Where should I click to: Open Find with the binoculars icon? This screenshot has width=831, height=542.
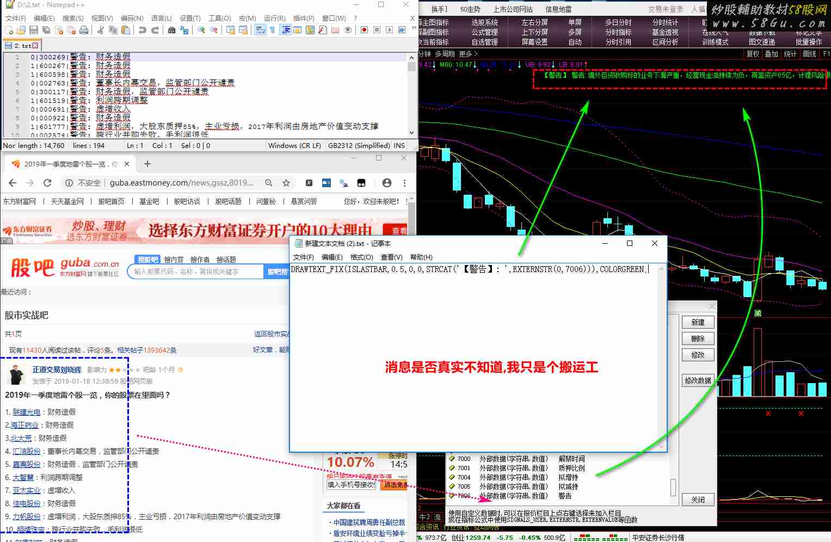[x=171, y=30]
